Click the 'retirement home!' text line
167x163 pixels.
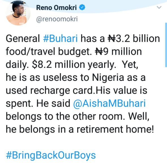(115, 129)
